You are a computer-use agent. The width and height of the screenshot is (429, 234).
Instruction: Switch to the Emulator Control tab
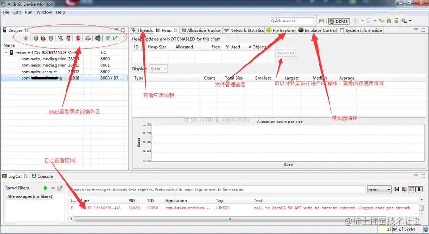318,30
